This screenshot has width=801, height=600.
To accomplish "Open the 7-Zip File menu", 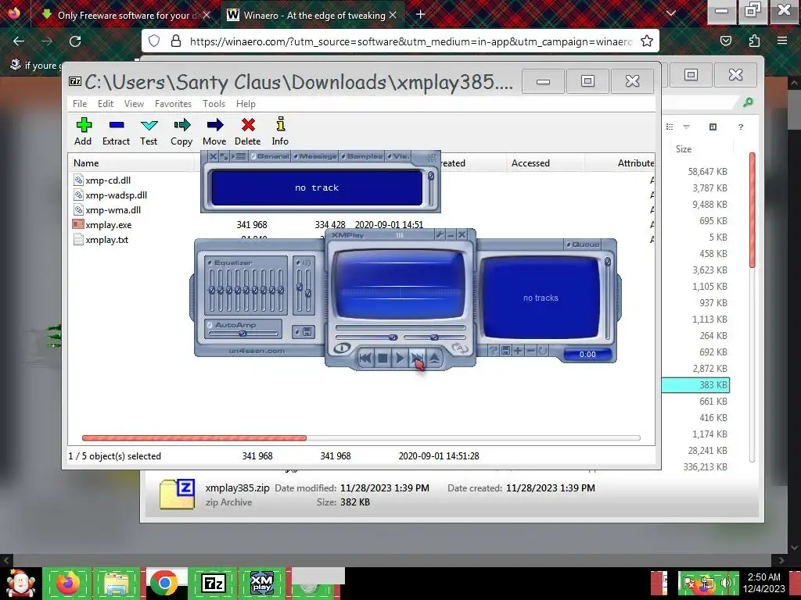I will [80, 104].
